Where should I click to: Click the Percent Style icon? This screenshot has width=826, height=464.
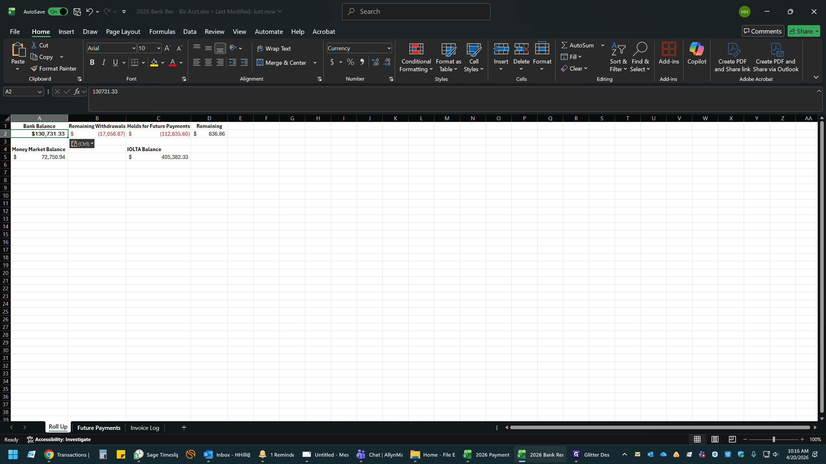pos(350,62)
